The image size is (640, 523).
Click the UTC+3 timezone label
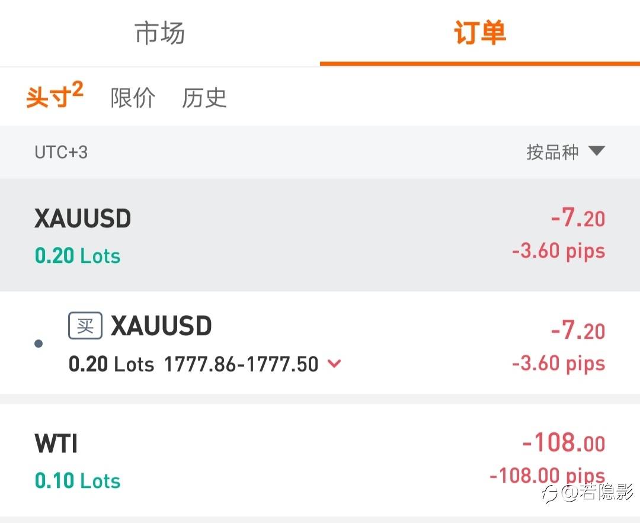tap(61, 152)
